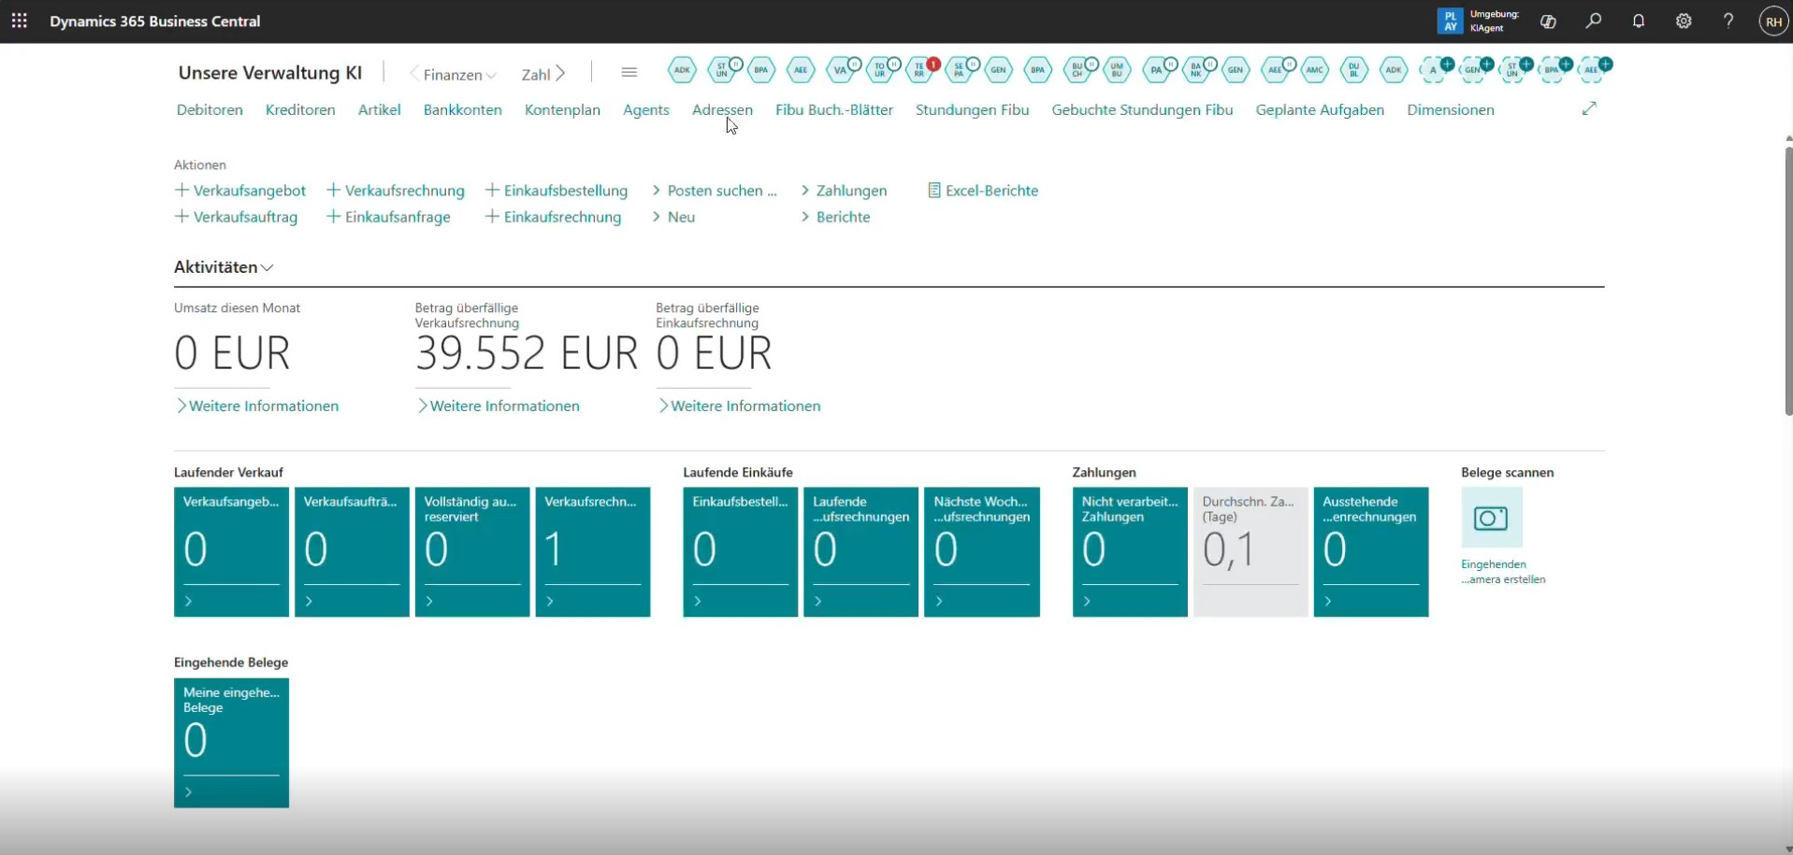
Task: Add the dashed BPA agent with plus
Action: point(1553,69)
